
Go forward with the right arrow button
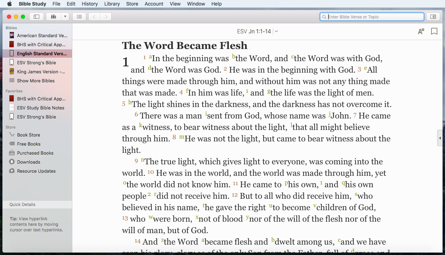[x=106, y=17]
